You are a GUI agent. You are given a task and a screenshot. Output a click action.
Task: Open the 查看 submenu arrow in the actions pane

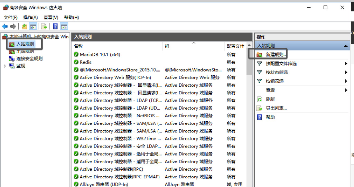(346, 90)
